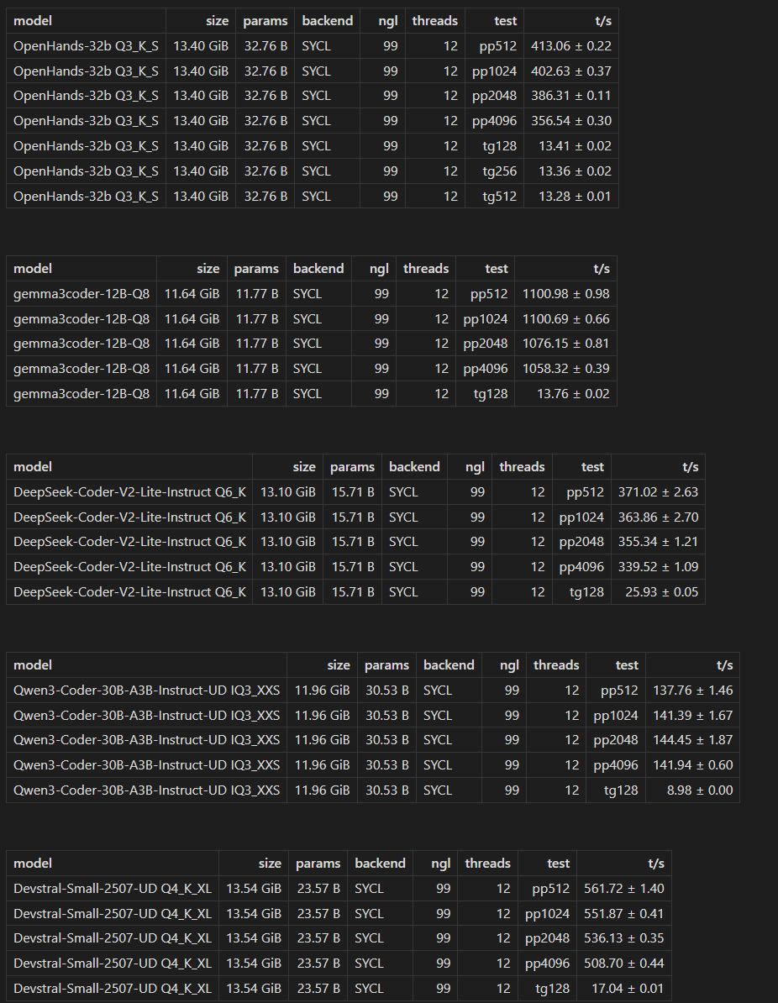Select the ngl header of Devstral table

[x=441, y=864]
